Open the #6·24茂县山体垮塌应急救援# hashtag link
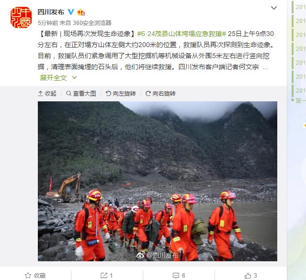 tap(181, 34)
